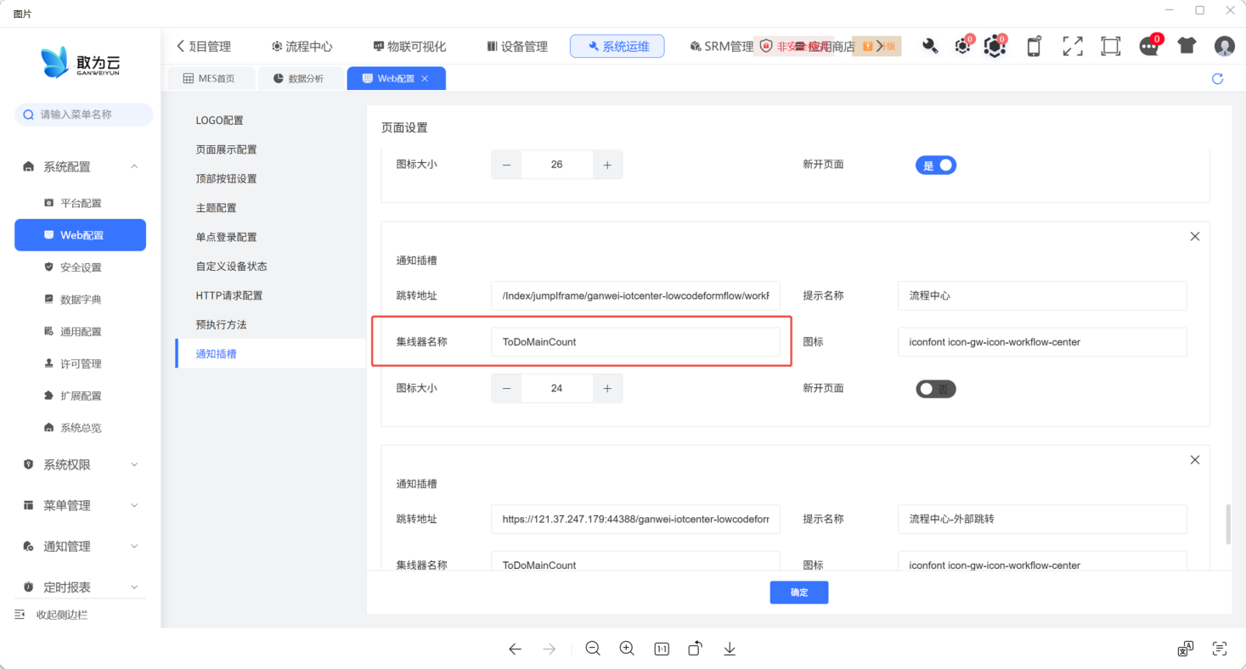1246x669 pixels.
Task: Click the 提示名称 field containing 流程中心-外部跳转
Action: (1042, 519)
